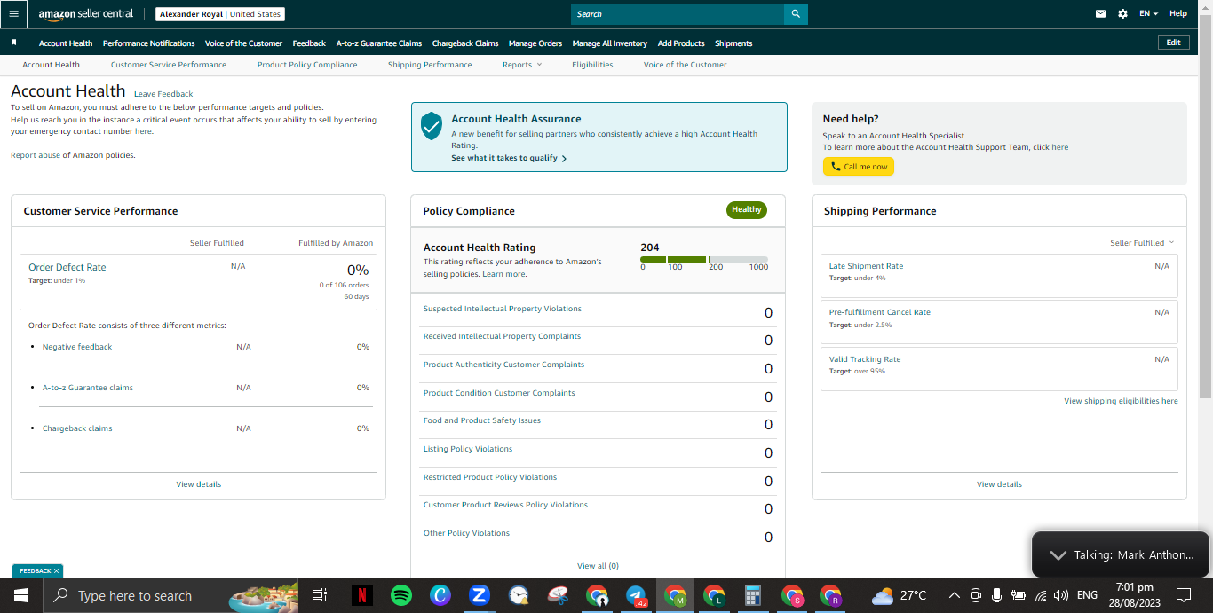Open the hamburger navigation menu
The height and width of the screenshot is (613, 1213).
pos(13,13)
